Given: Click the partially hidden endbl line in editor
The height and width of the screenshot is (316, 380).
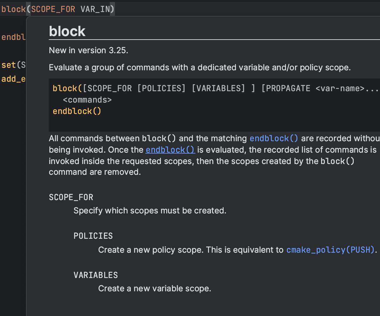Looking at the screenshot, I should (x=13, y=37).
